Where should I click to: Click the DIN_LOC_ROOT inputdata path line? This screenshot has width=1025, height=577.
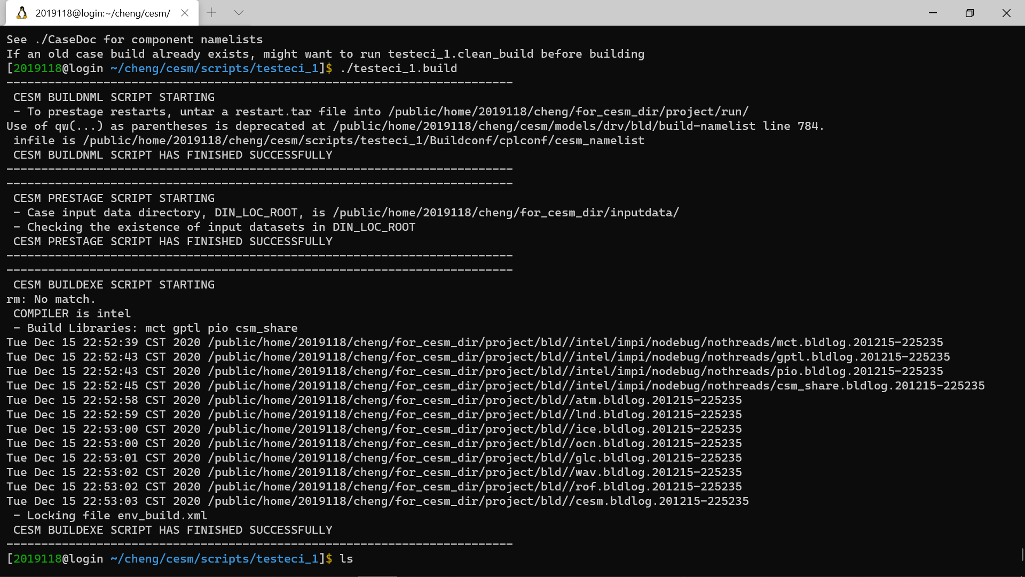(346, 213)
